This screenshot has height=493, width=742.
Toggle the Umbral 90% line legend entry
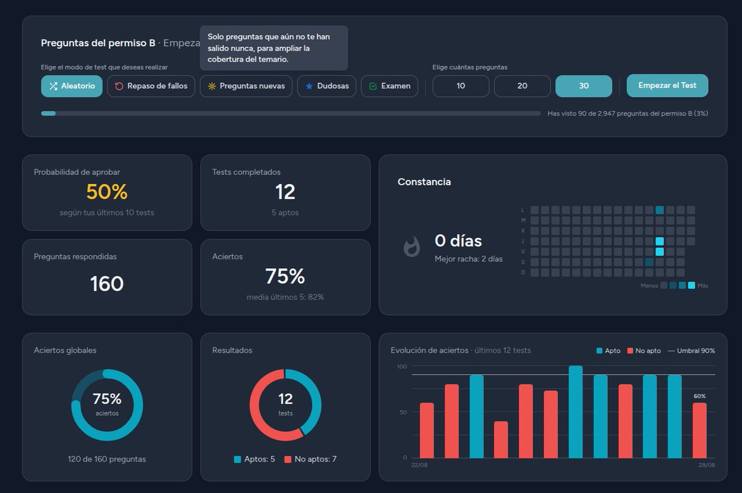pos(691,351)
